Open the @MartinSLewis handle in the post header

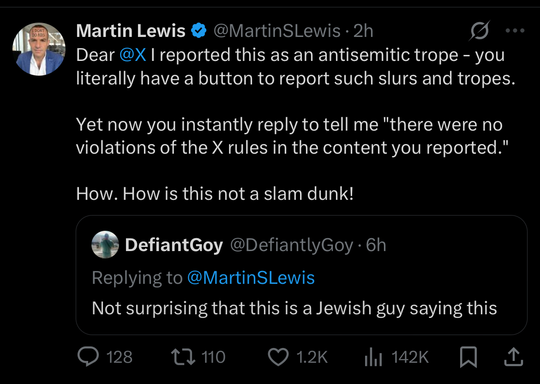(277, 31)
